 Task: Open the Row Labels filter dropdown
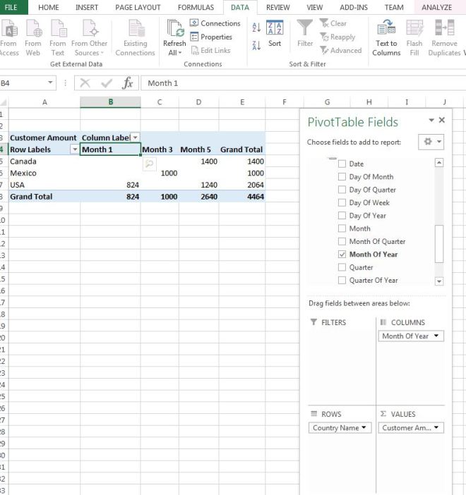[75, 149]
